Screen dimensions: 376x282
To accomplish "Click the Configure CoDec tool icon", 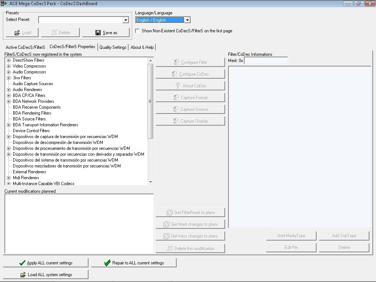I will (x=174, y=74).
